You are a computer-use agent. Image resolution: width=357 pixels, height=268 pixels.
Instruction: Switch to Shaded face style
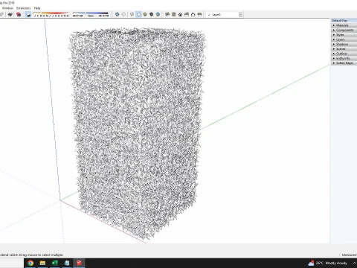(145, 14)
